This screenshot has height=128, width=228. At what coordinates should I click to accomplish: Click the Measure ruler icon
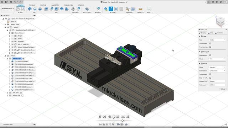[x=140, y=9]
